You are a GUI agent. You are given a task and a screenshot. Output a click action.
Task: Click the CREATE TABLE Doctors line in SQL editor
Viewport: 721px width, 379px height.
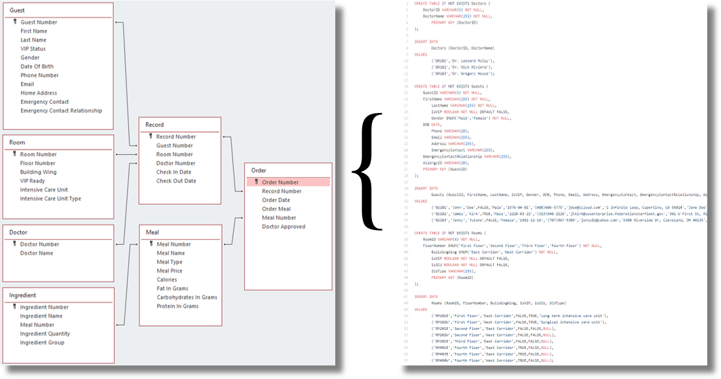[452, 4]
